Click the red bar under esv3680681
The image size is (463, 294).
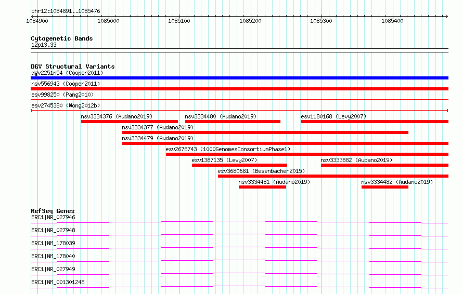(333, 176)
